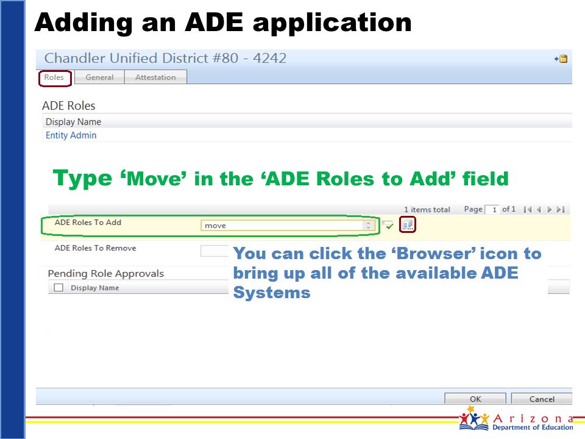Click the Cancel button

point(542,399)
